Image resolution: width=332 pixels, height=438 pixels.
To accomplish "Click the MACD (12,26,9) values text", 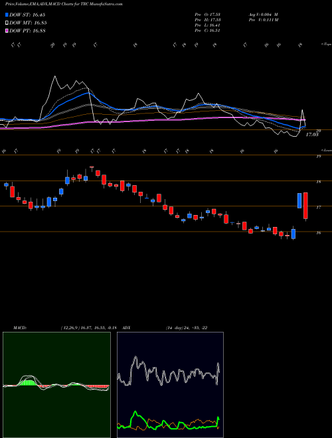I will (88, 328).
